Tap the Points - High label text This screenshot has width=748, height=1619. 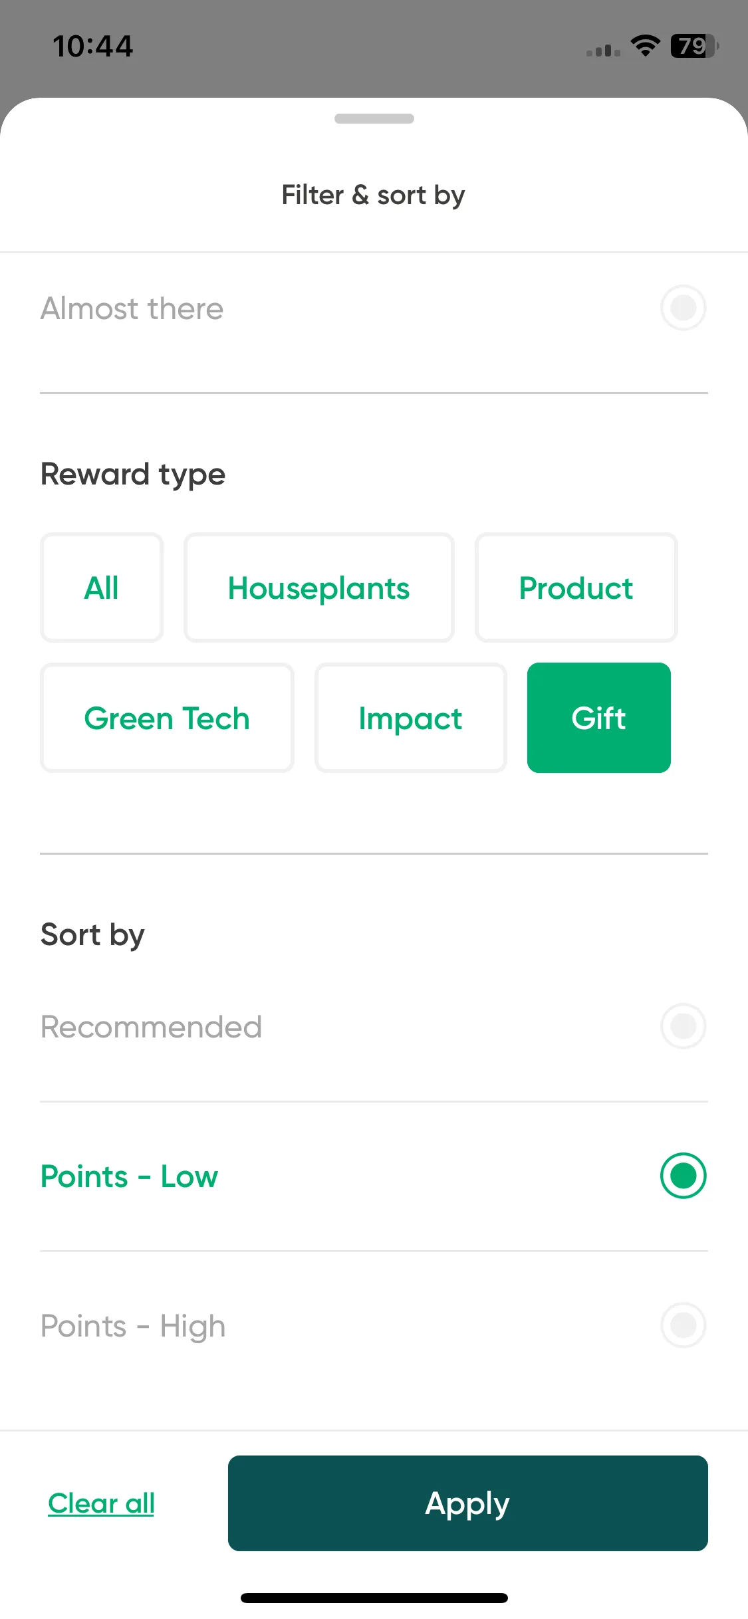(134, 1327)
